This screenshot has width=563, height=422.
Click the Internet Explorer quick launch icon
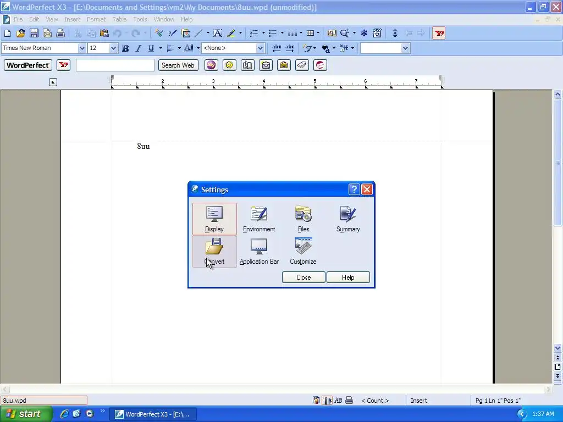(x=64, y=414)
